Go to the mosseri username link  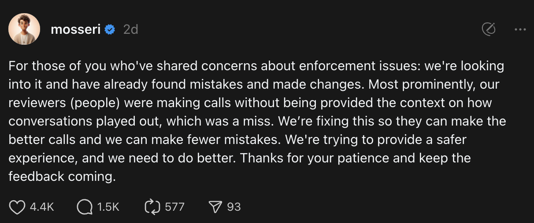point(76,30)
